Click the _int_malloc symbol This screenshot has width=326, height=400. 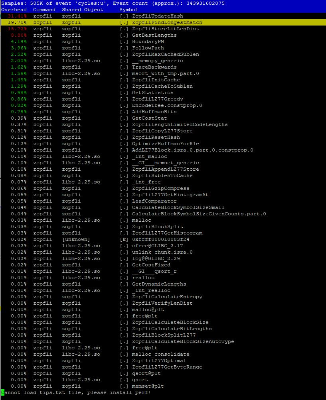[149, 156]
